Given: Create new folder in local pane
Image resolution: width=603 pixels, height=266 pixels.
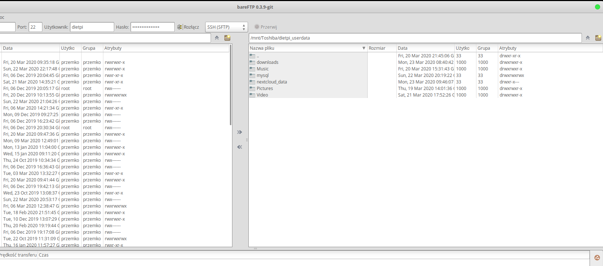Looking at the screenshot, I should click(227, 38).
